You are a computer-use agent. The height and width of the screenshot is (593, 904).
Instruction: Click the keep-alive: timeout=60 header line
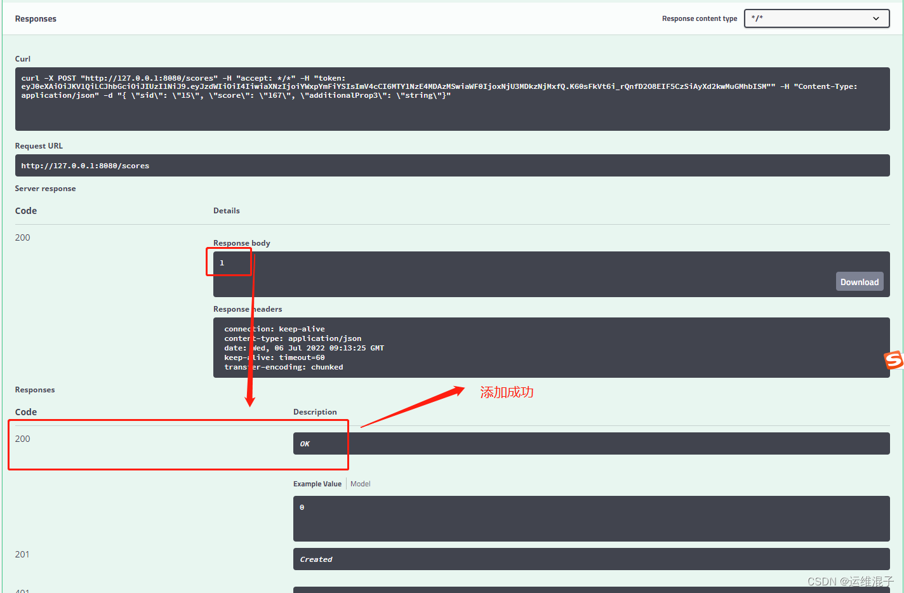point(274,357)
